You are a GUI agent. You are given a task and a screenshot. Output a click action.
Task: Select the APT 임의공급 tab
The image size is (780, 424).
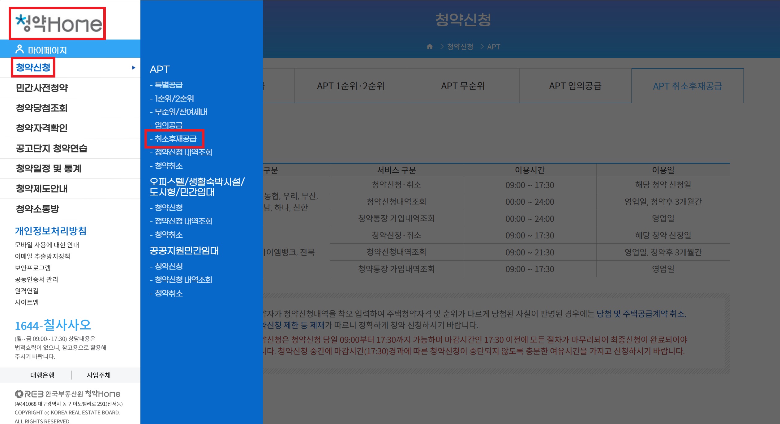pyautogui.click(x=576, y=86)
